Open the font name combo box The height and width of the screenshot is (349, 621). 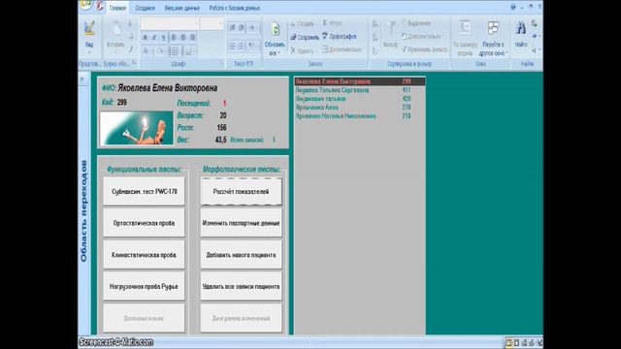(171, 23)
